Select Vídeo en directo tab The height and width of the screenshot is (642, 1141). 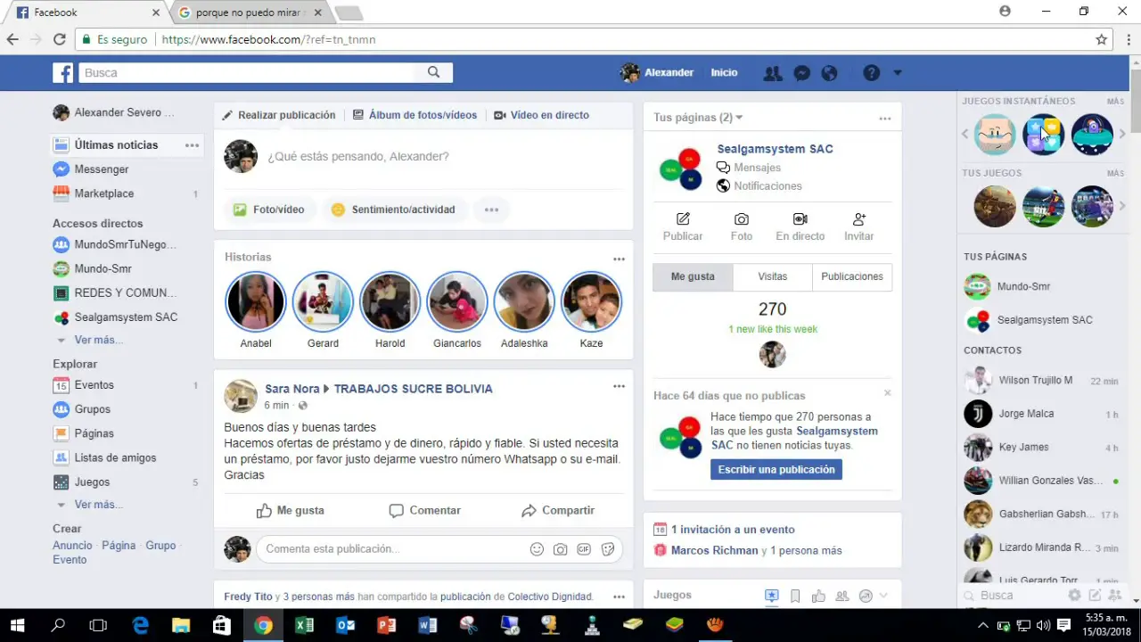(x=542, y=115)
